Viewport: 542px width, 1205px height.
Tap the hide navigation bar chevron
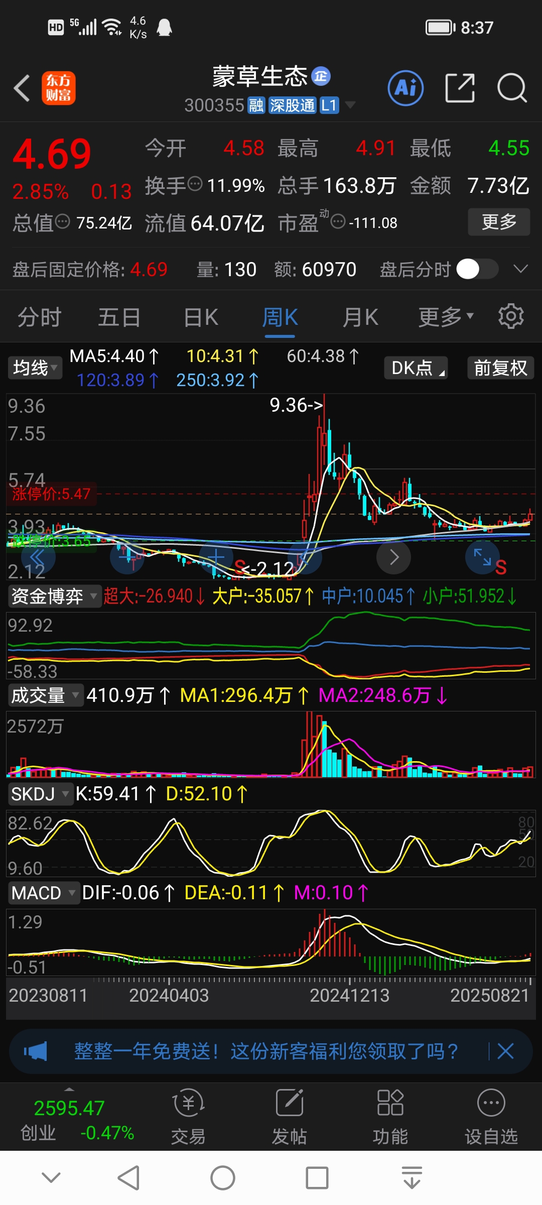[51, 1178]
